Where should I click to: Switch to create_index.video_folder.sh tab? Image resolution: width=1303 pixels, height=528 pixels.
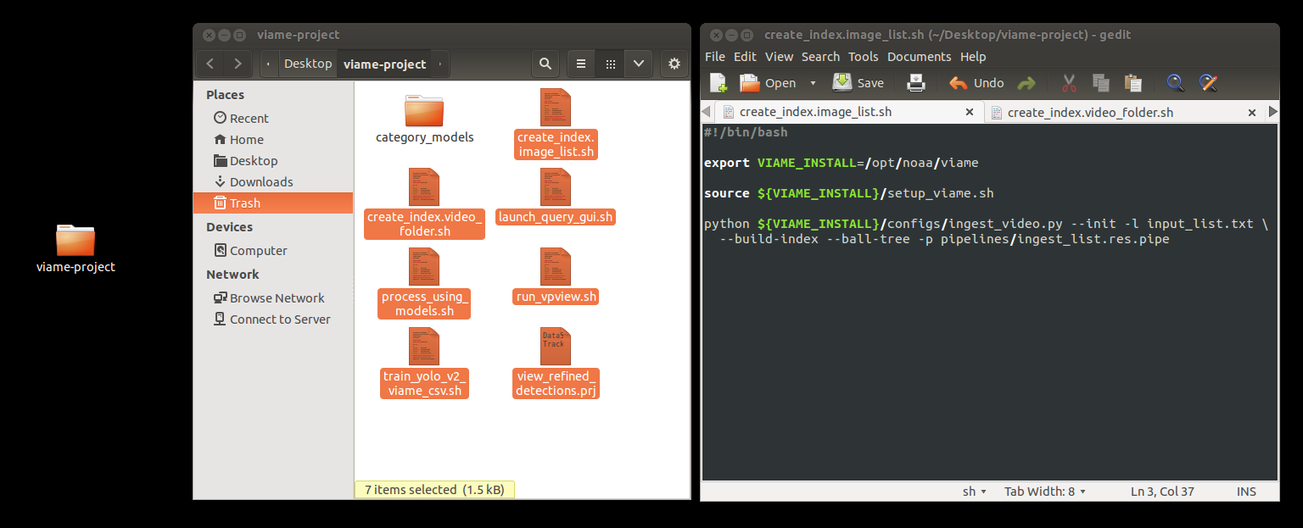1090,112
